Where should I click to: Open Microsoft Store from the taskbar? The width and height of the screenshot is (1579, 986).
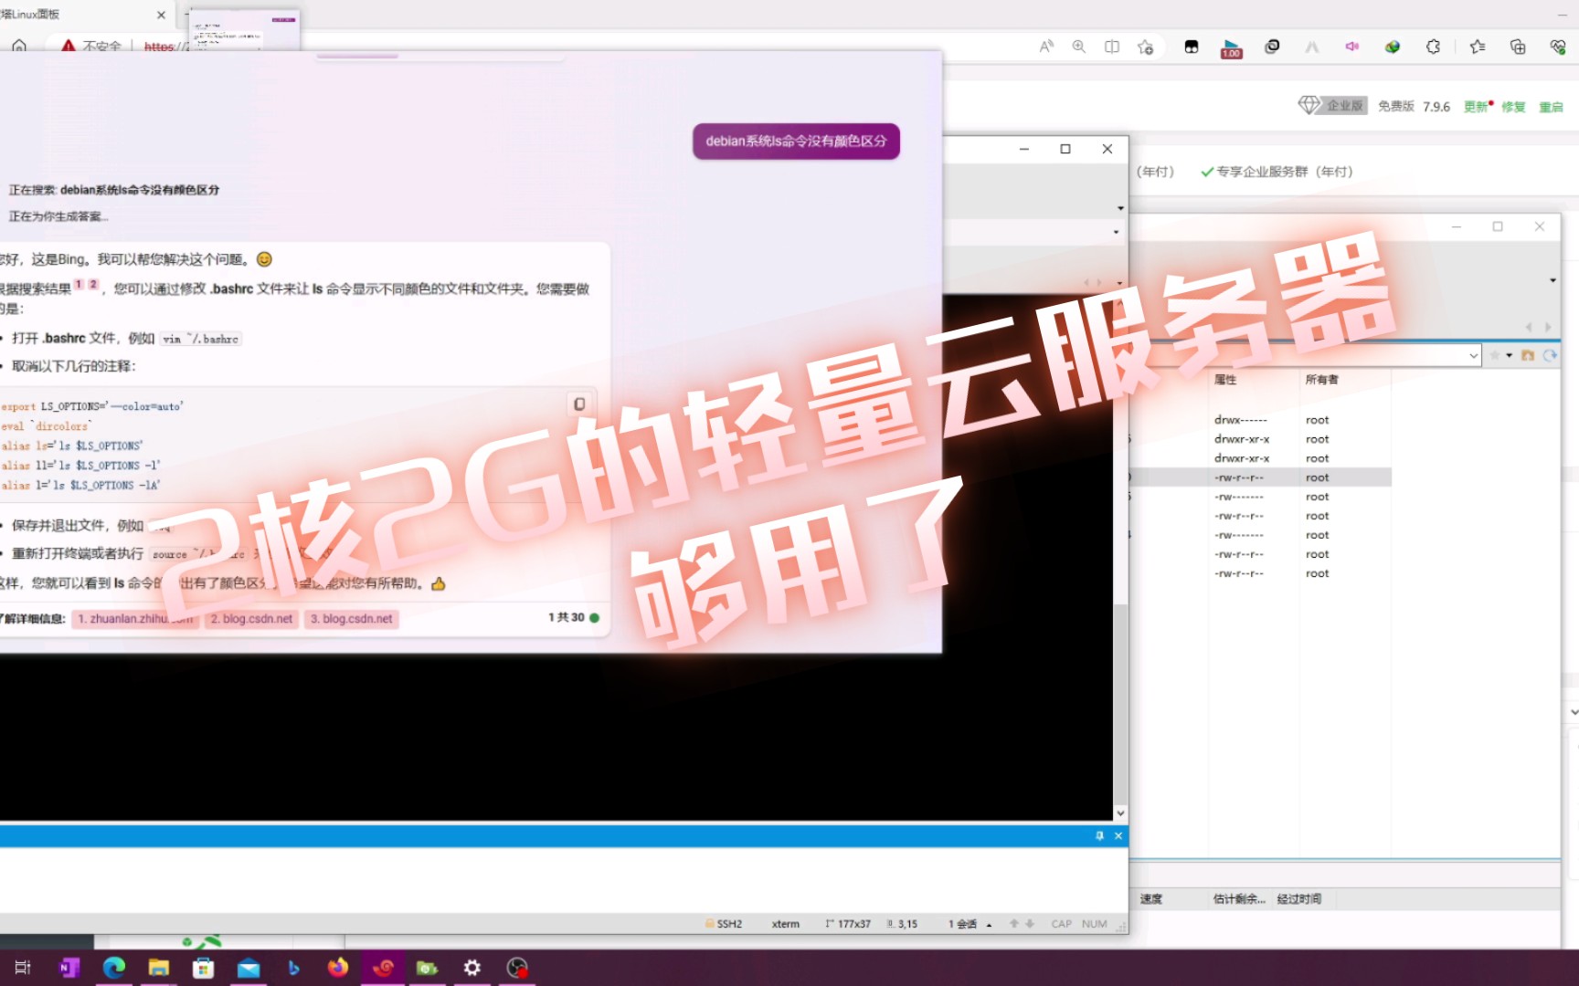click(x=204, y=968)
